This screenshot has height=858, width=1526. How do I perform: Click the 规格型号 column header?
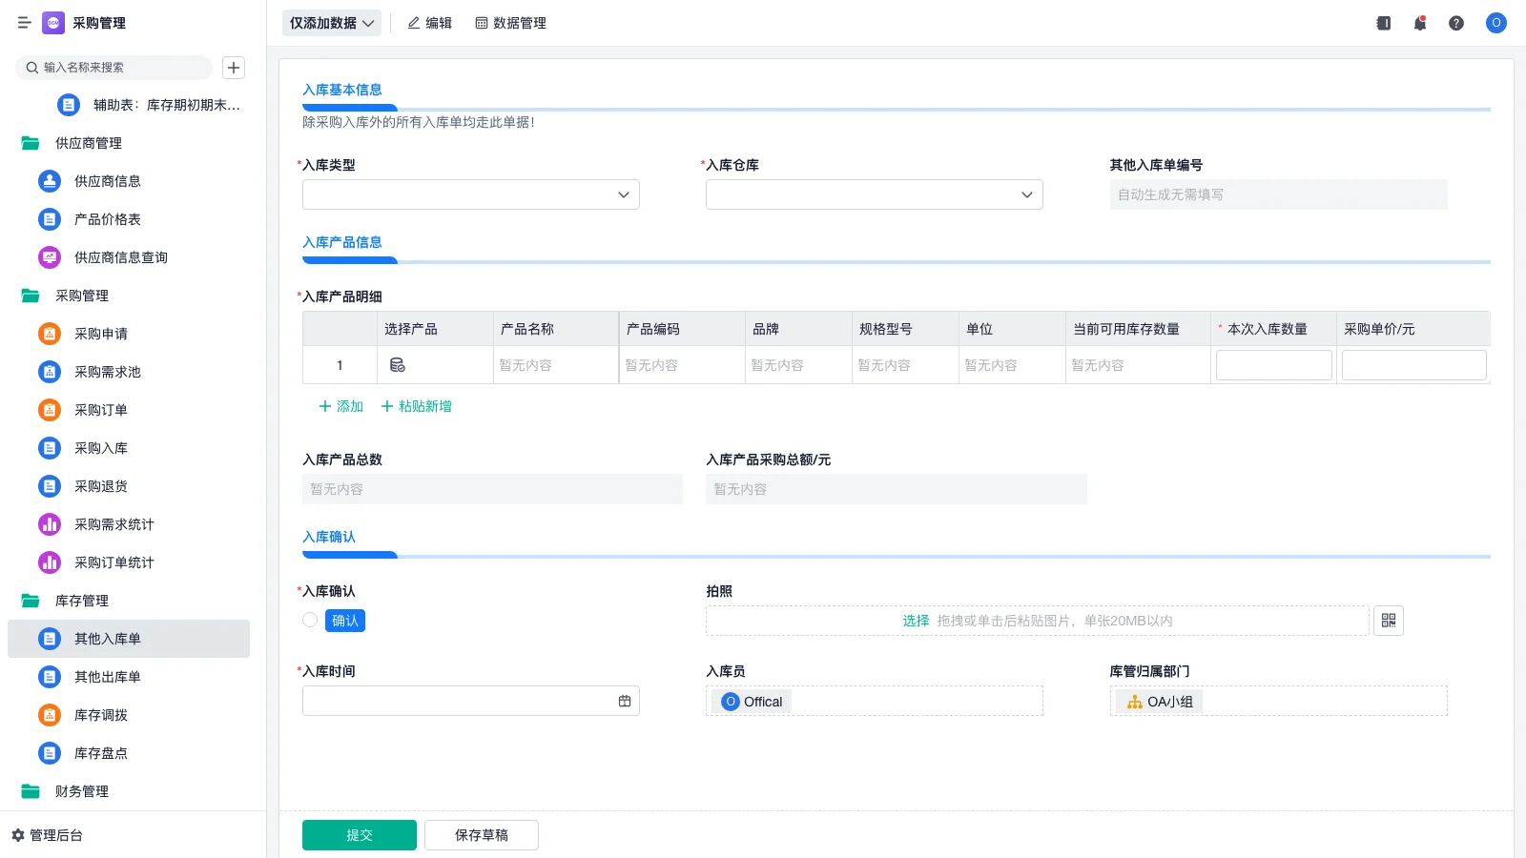[x=906, y=329]
